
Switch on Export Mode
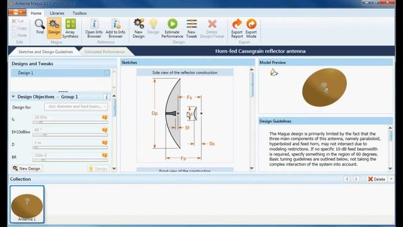coord(251,28)
